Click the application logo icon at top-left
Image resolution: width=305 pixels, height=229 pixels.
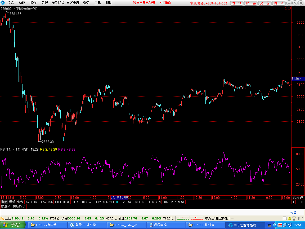click(3, 3)
